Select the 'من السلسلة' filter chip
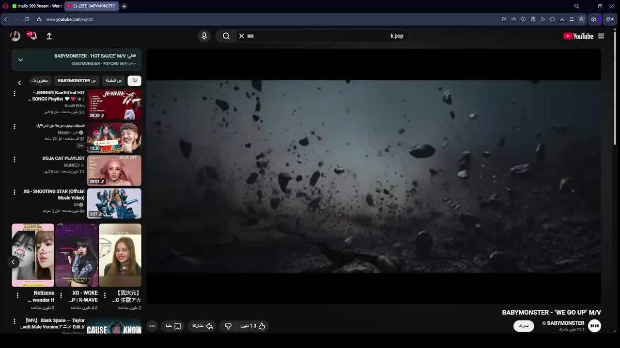This screenshot has width=620, height=348. (114, 81)
